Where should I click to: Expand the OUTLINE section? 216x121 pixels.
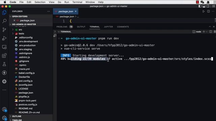17,116
